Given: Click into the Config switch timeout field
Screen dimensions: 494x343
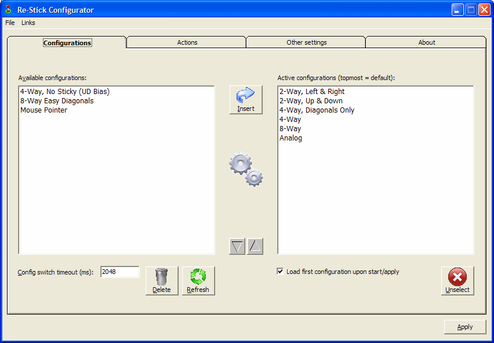Looking at the screenshot, I should coord(119,272).
